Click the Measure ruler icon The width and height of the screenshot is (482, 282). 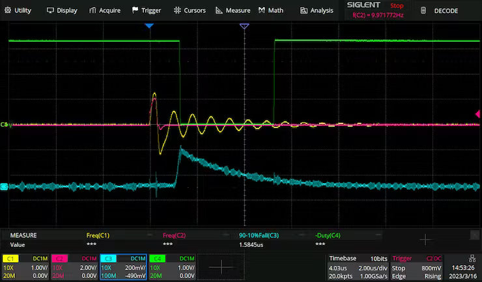(219, 10)
